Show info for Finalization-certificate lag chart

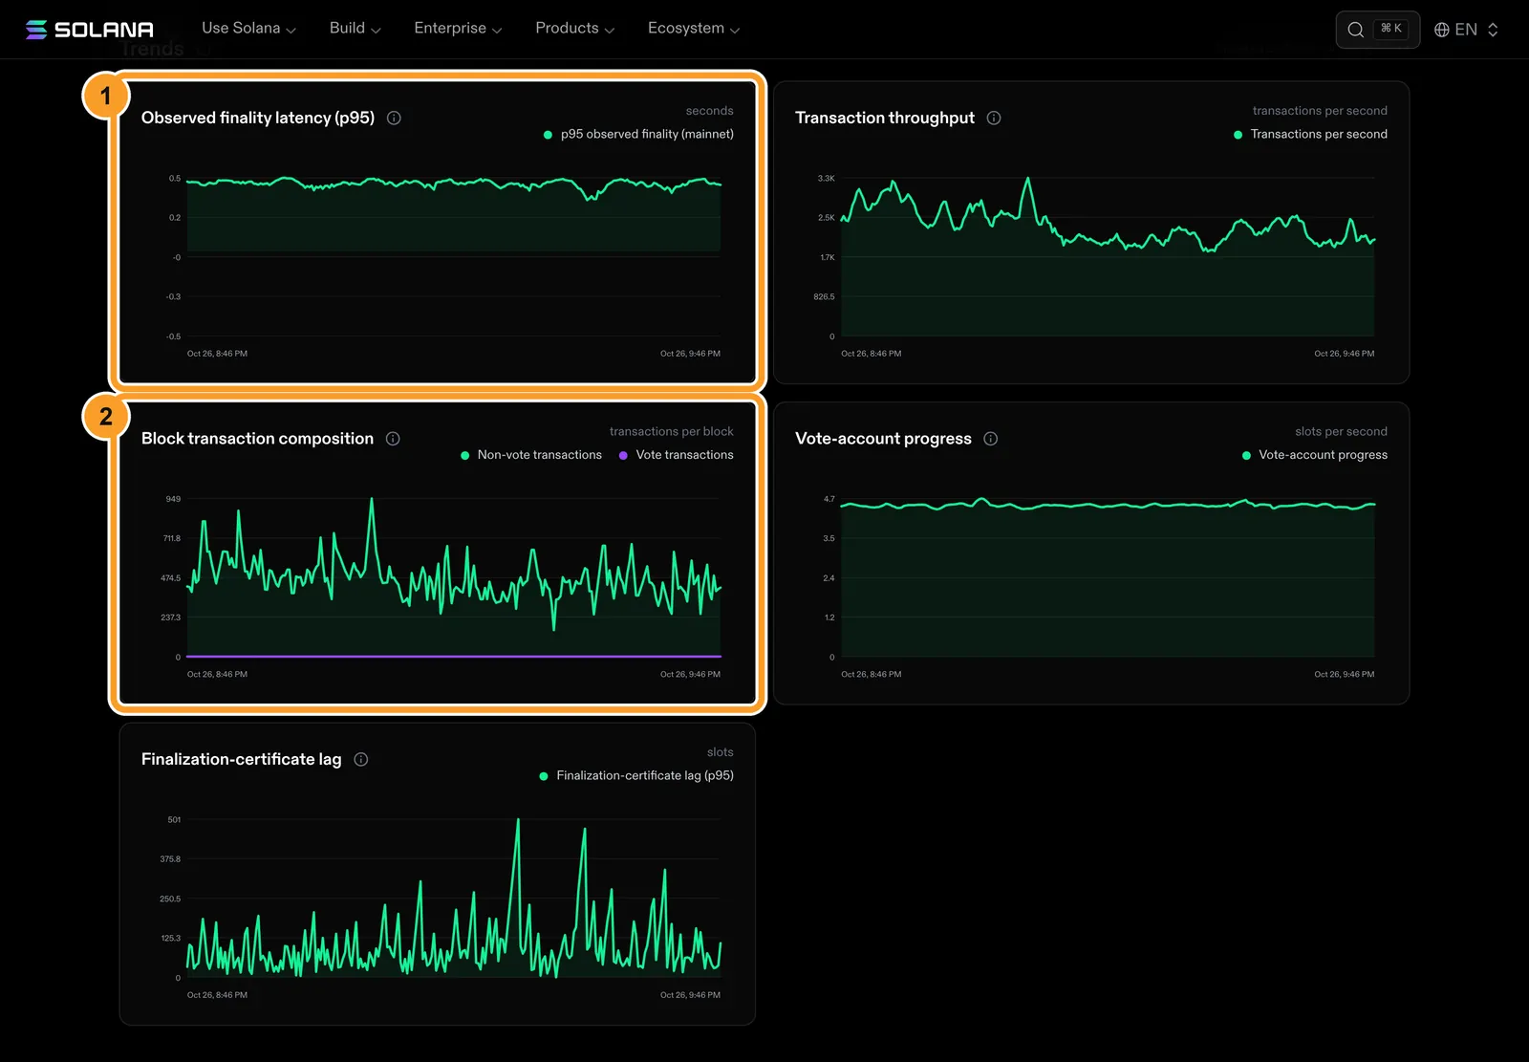pos(361,759)
